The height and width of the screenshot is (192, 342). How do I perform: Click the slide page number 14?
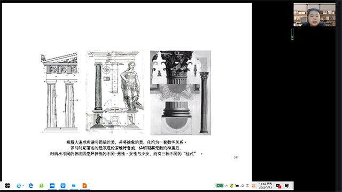236,157
